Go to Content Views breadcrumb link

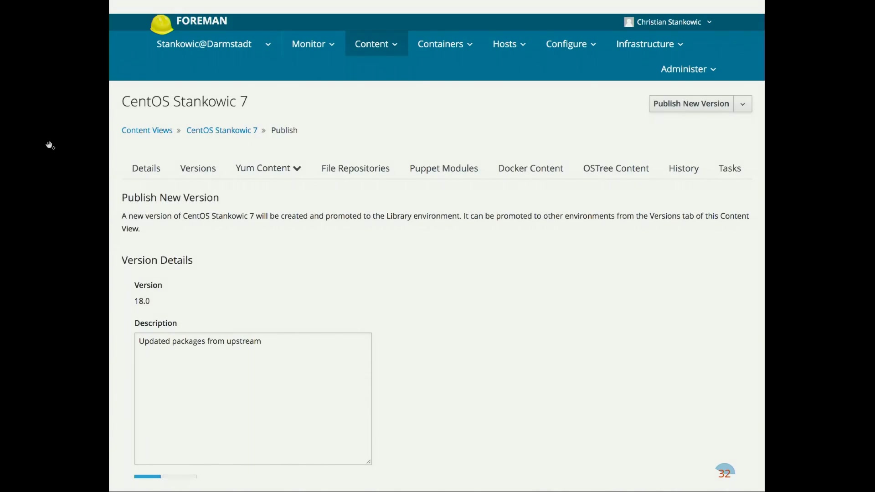pyautogui.click(x=147, y=130)
